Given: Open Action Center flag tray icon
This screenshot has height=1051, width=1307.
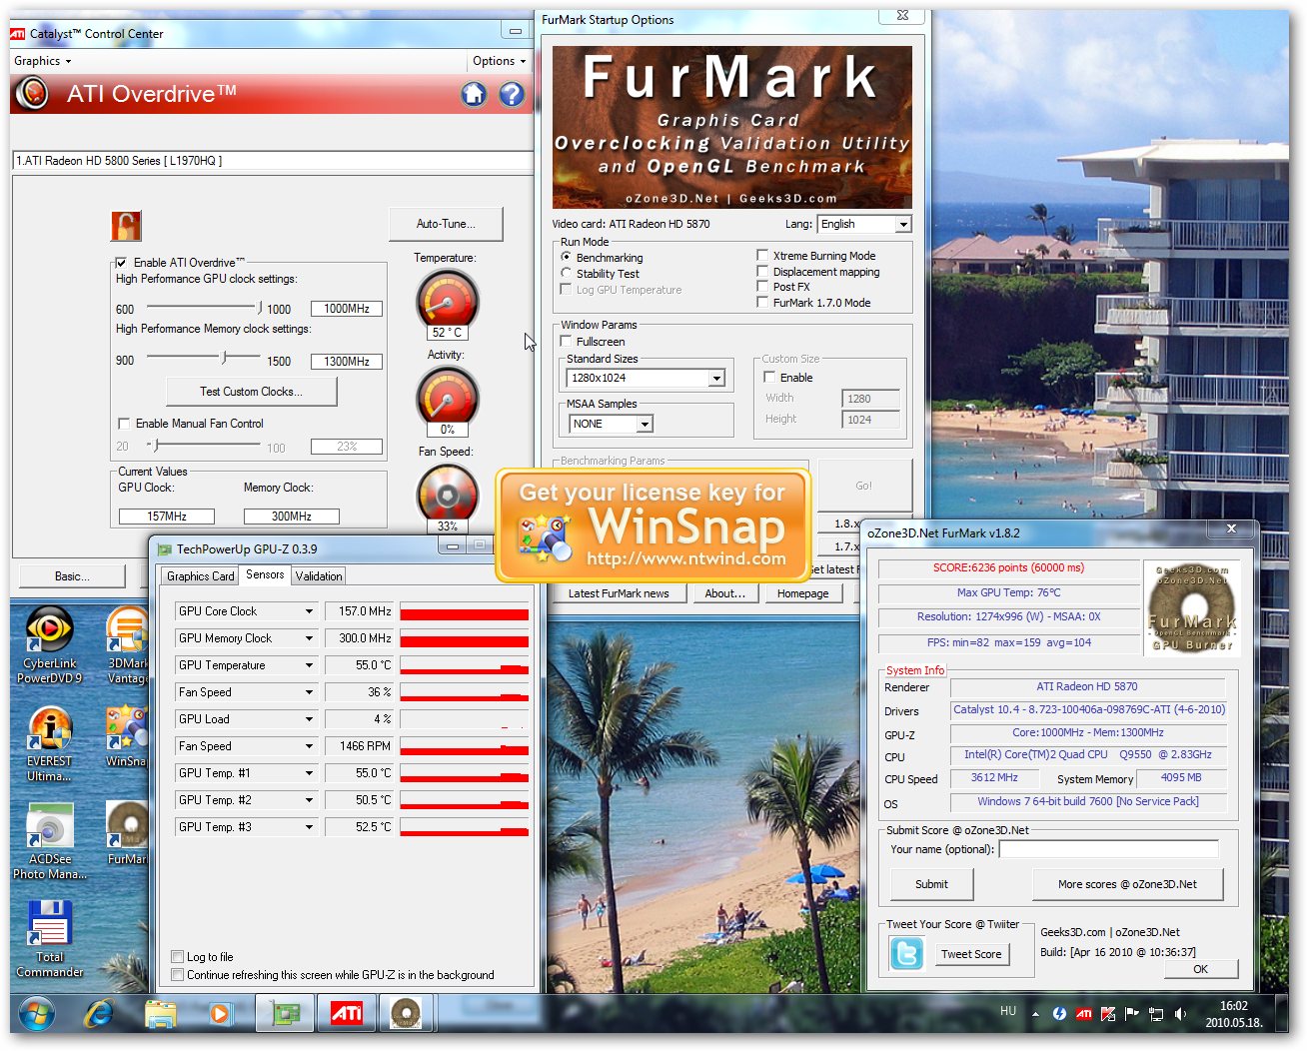Looking at the screenshot, I should click(1132, 1013).
